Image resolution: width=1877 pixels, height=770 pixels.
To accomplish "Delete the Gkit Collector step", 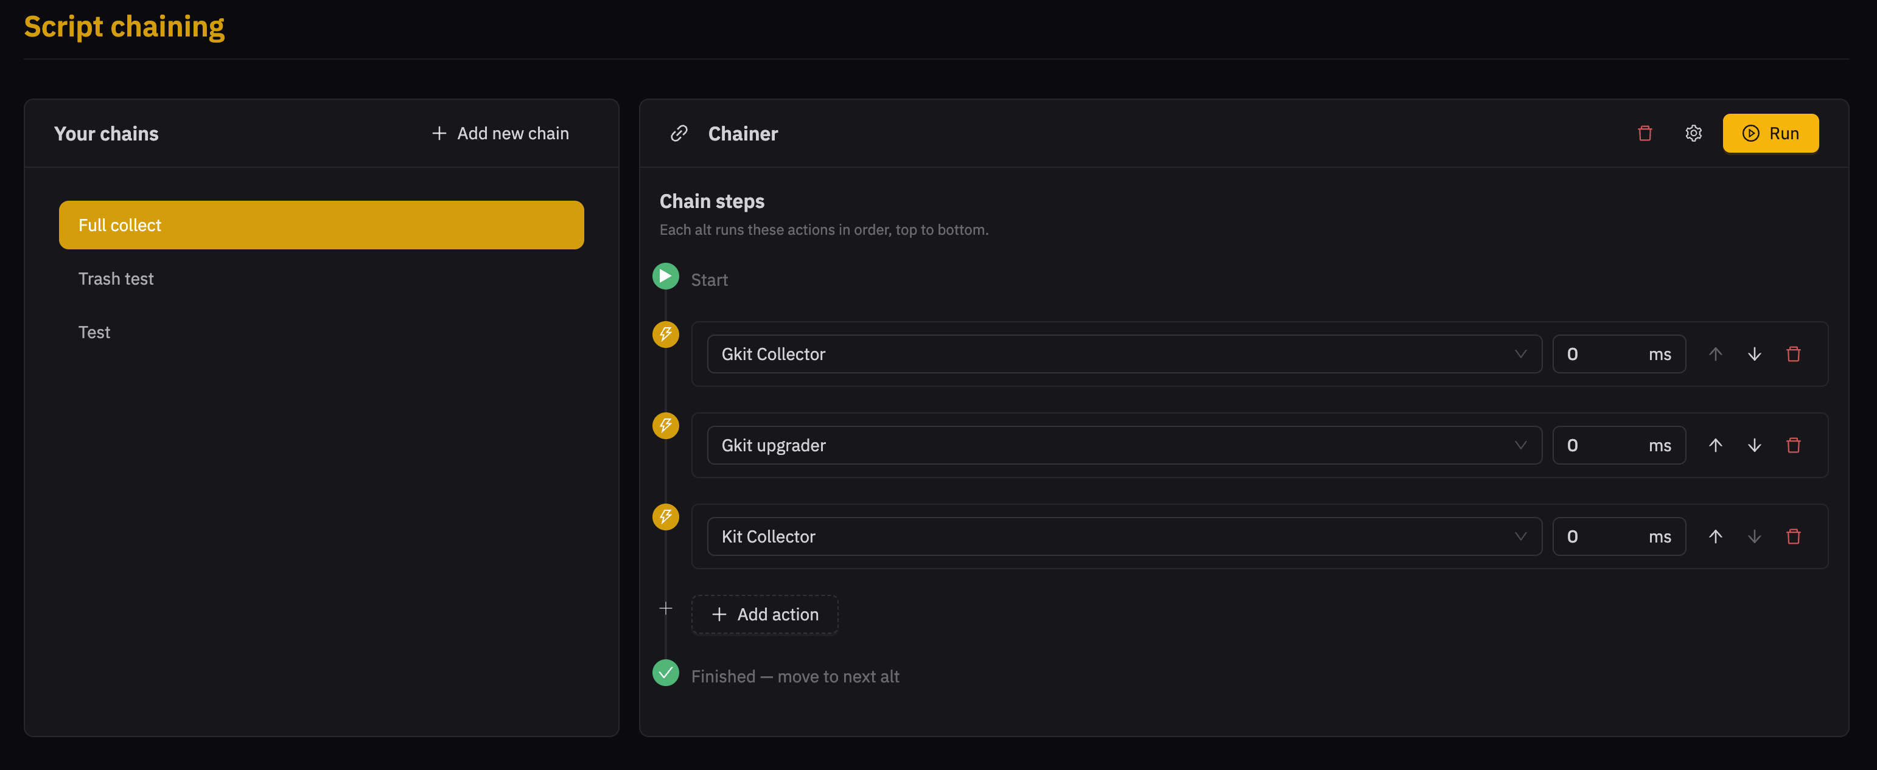I will coord(1793,354).
